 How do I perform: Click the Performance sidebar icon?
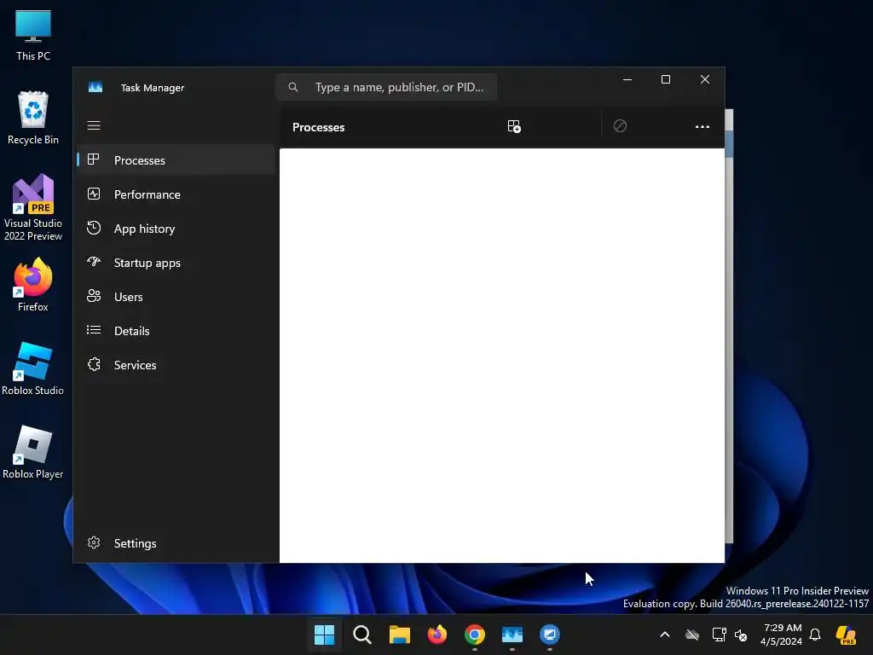94,194
